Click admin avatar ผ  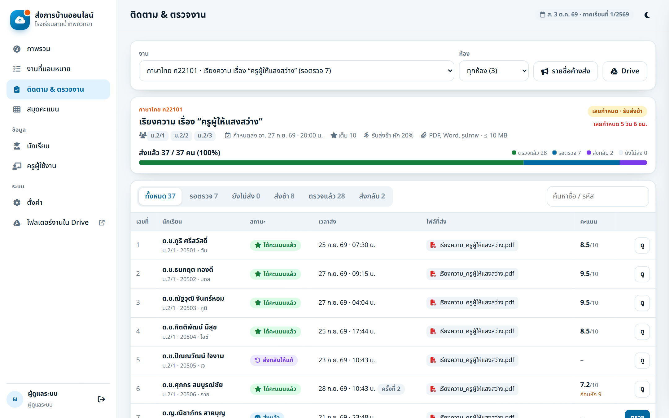(15, 399)
